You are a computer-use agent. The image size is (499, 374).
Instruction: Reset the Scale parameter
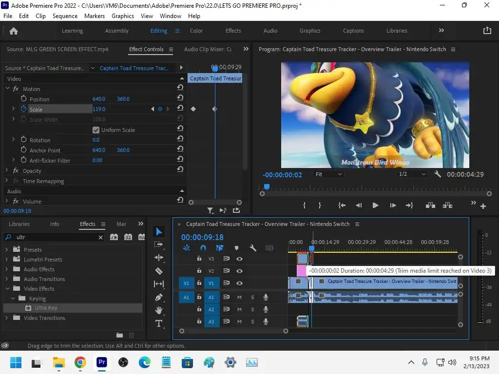click(180, 108)
